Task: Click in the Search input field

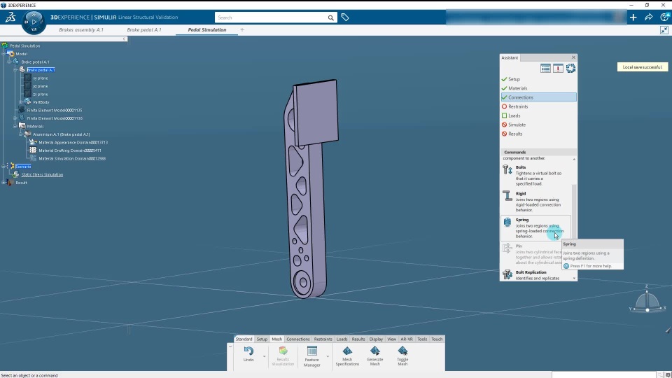Action: point(272,17)
